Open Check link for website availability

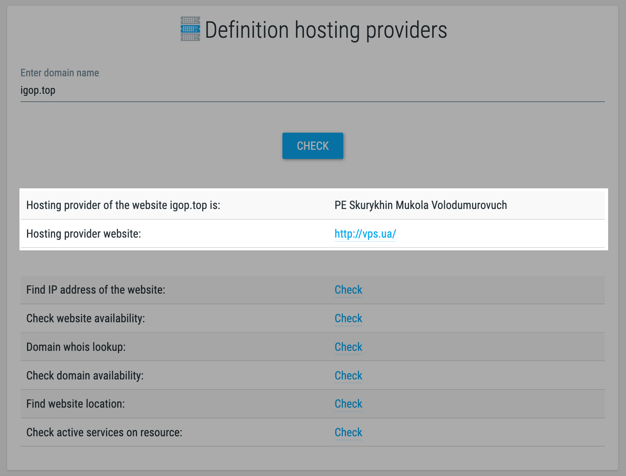[x=348, y=318]
